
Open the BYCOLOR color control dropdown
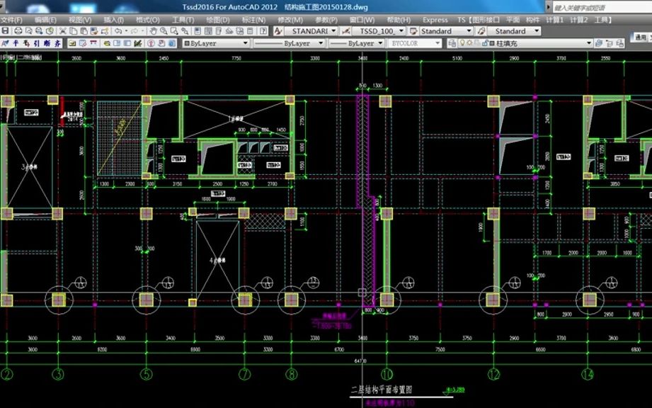(437, 43)
